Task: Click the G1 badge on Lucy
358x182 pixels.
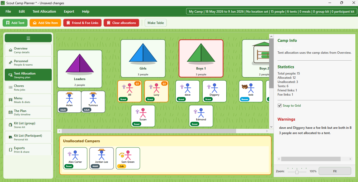Action: pos(164,84)
